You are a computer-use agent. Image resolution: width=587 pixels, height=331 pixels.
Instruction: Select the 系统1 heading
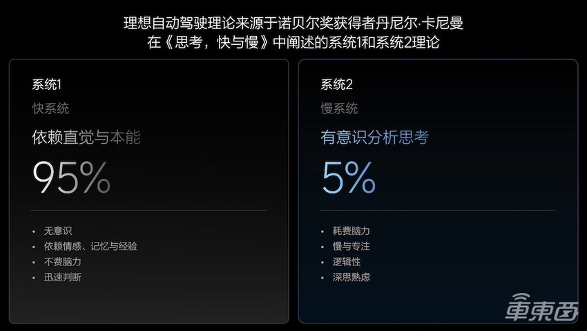(x=47, y=85)
